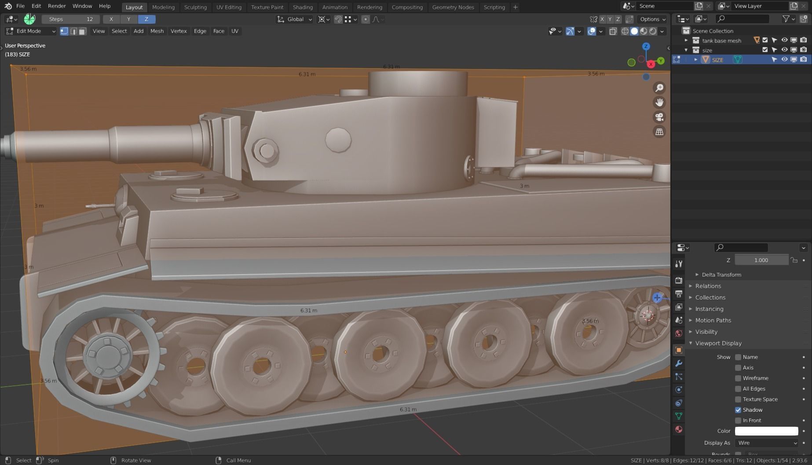Select vertex select mode icon

pyautogui.click(x=64, y=31)
